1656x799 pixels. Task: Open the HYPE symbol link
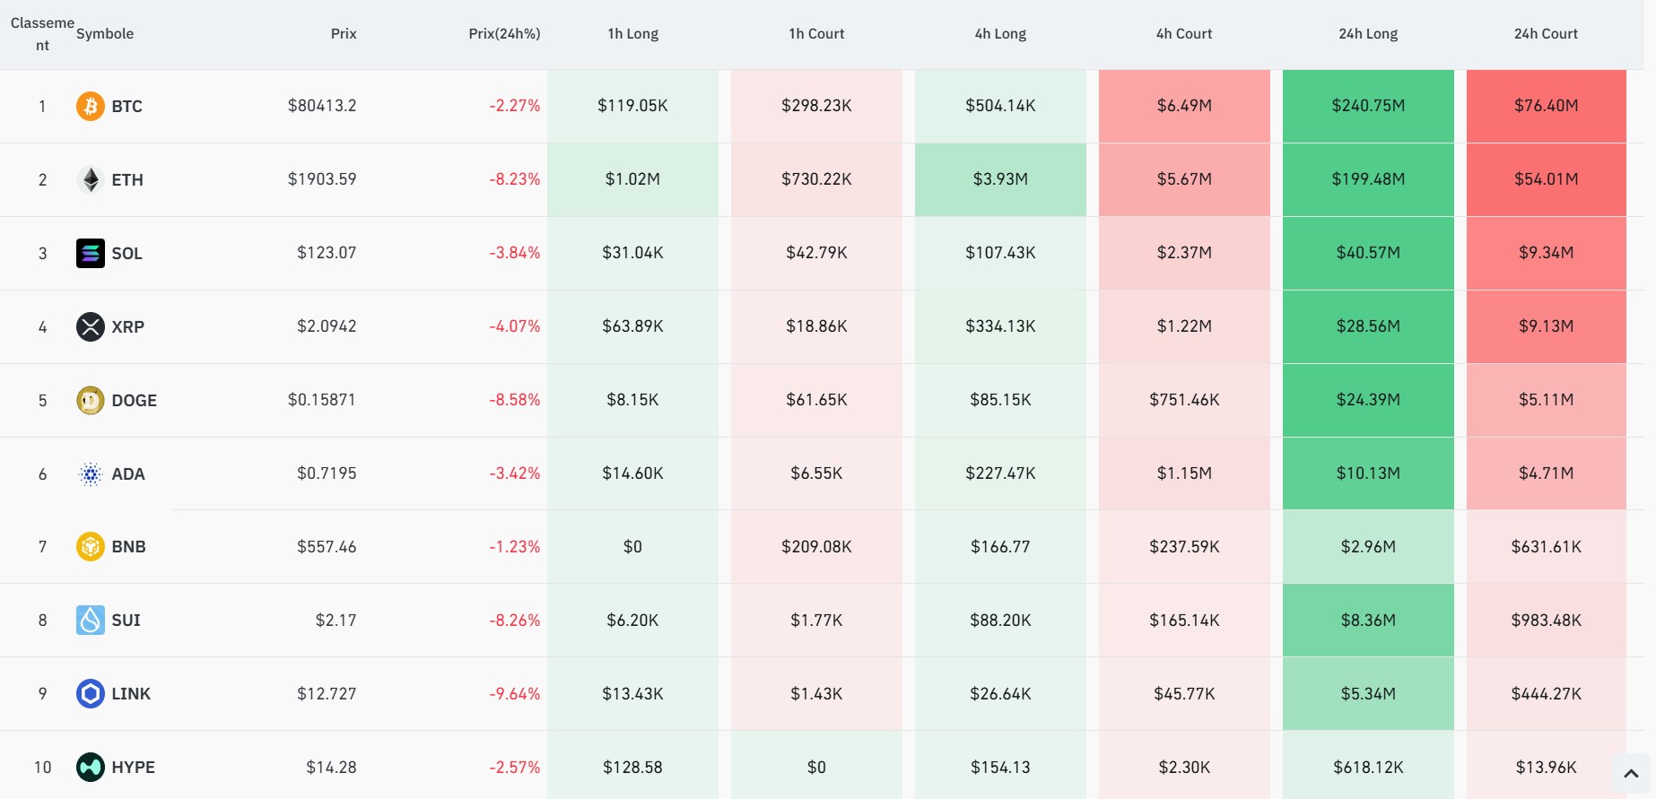point(133,768)
